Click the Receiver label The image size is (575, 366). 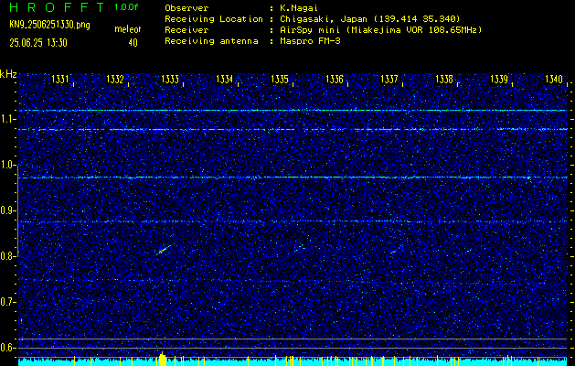[x=186, y=30]
